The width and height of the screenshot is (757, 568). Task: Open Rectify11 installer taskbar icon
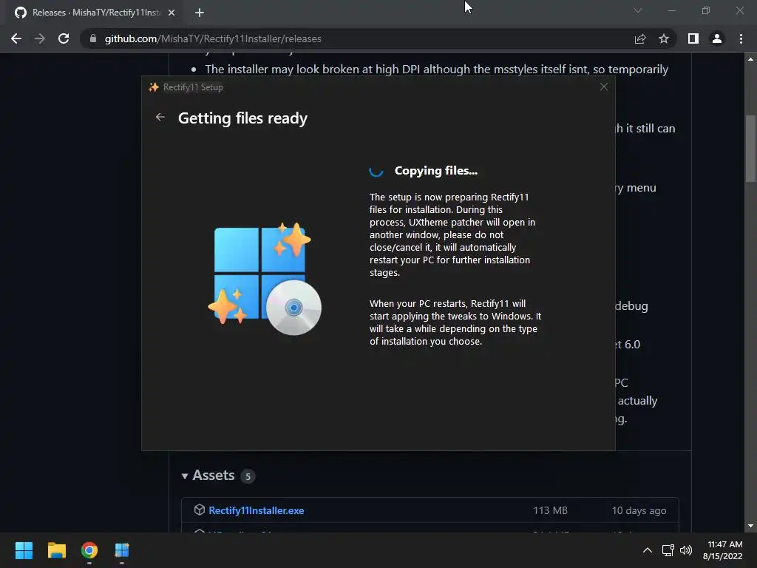pos(122,550)
